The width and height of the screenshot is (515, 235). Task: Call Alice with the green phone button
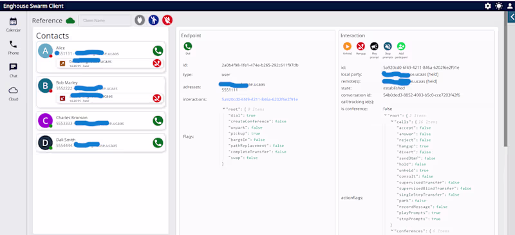click(158, 51)
